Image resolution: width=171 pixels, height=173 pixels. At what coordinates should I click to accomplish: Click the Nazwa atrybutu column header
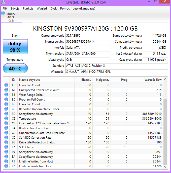pos(46,80)
